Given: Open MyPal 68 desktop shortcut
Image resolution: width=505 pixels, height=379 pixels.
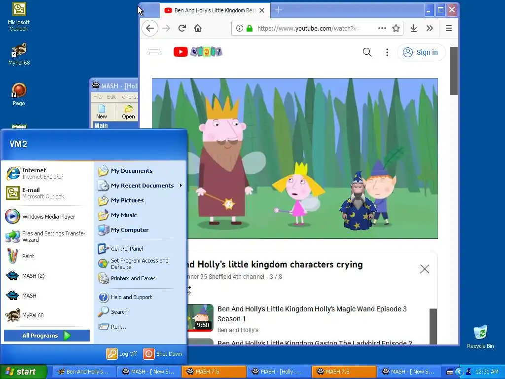Looking at the screenshot, I should [x=19, y=54].
